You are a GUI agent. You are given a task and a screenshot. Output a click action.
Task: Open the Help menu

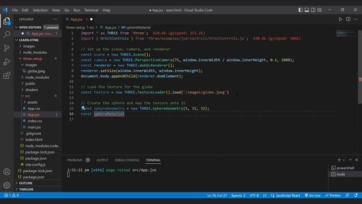click(x=106, y=10)
